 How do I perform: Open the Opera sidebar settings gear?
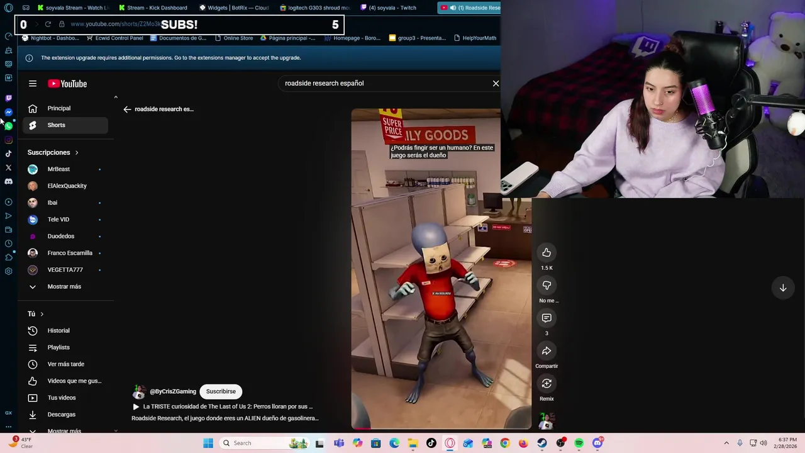click(x=8, y=271)
